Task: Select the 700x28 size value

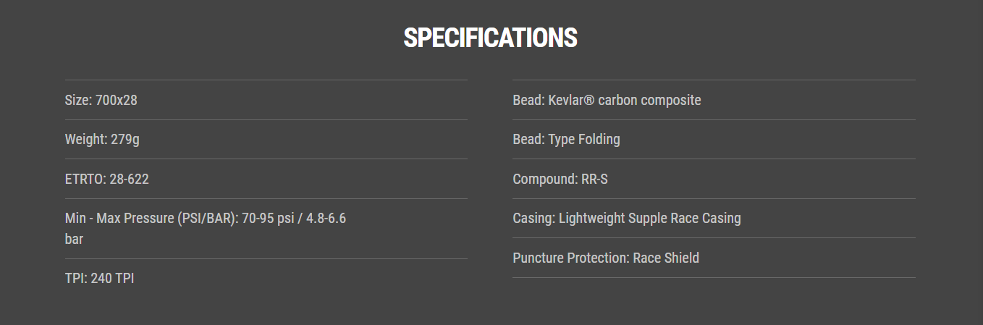Action: coord(114,100)
